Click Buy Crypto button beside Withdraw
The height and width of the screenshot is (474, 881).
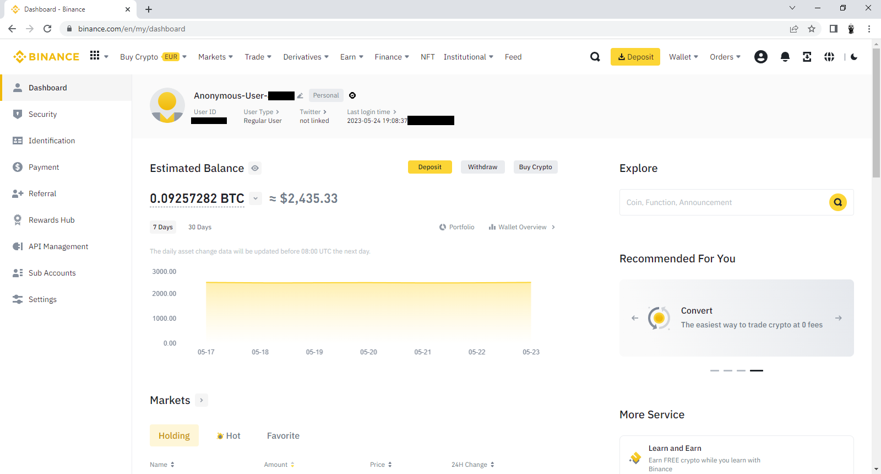tap(536, 167)
